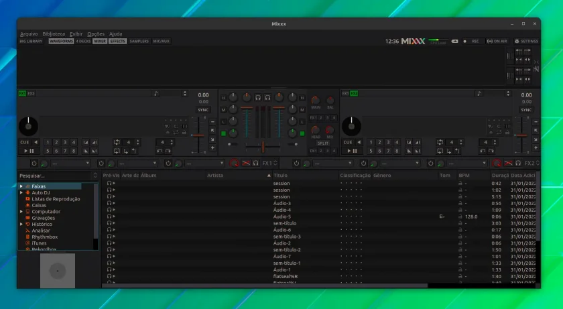Click right deck pitch rate slider handle
Viewport: 563px width, 309px height.
point(521,135)
